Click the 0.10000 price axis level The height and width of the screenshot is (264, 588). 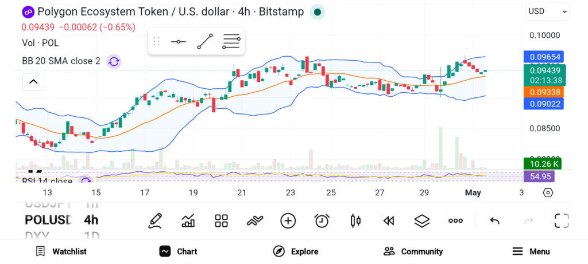[544, 36]
